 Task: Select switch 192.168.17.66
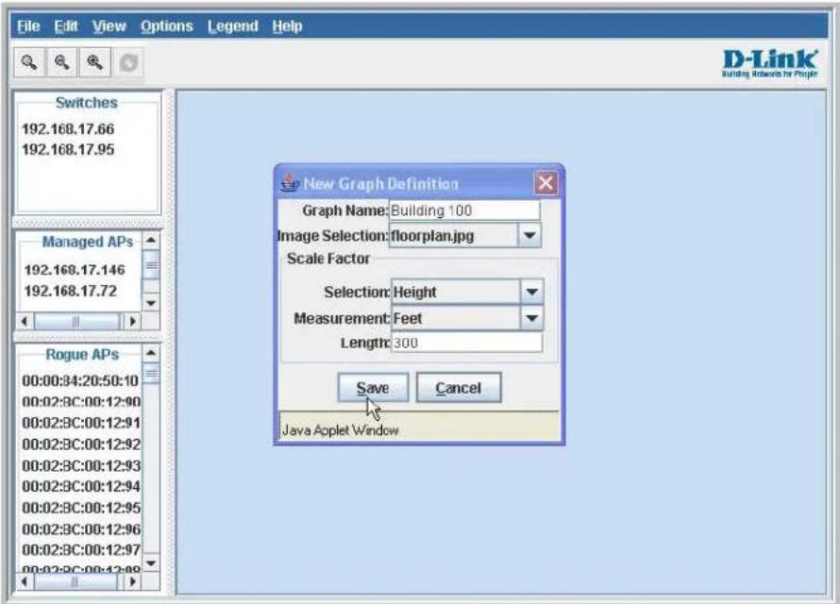[x=68, y=129]
